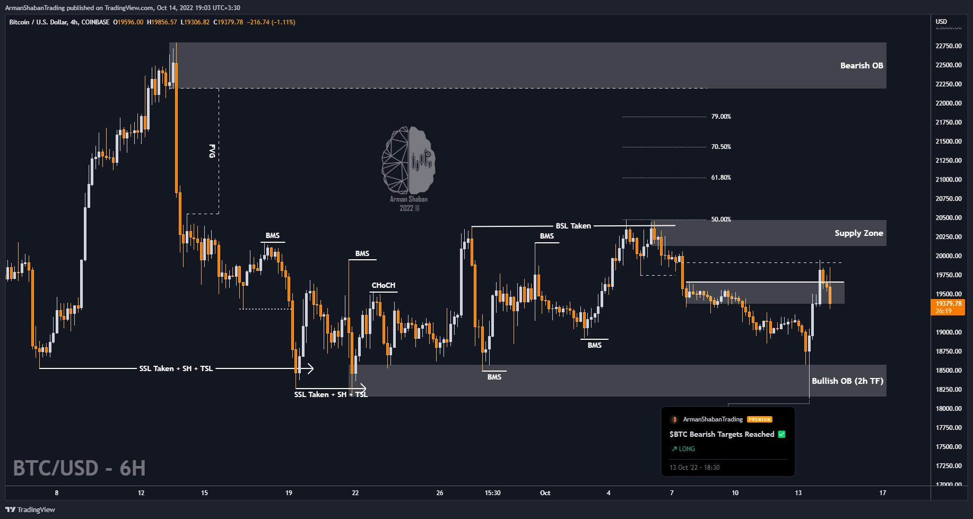Click the '19' date on the time axis
This screenshot has height=519, width=973.
pos(289,493)
